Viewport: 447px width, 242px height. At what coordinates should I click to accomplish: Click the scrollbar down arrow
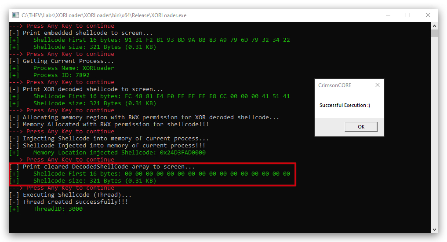coord(434,229)
